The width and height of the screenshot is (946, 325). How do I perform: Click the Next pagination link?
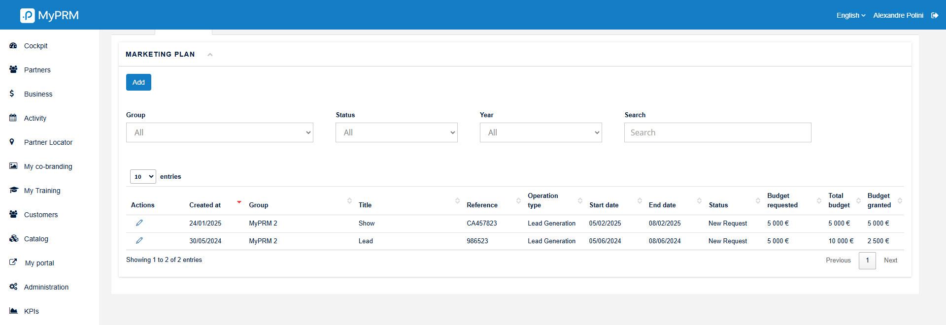[890, 260]
